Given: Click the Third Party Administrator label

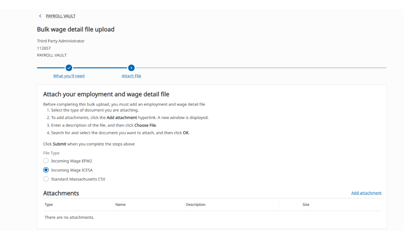Looking at the screenshot, I should pyautogui.click(x=60, y=41).
